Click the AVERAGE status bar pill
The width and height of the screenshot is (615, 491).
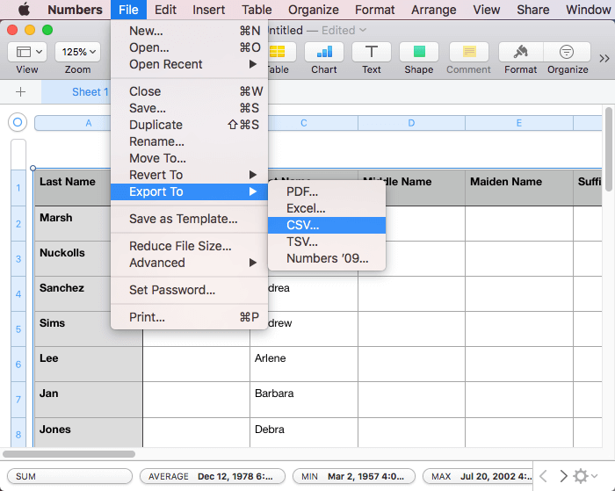pyautogui.click(x=213, y=476)
